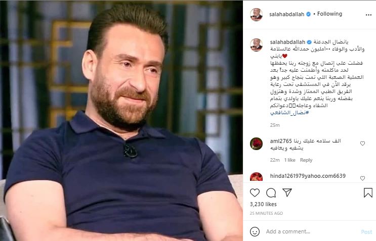Viewport: 376px width, 241px height.
Task: Click the Post comment button
Action: (366, 232)
